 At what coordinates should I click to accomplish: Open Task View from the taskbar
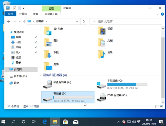pyautogui.click(x=34, y=122)
